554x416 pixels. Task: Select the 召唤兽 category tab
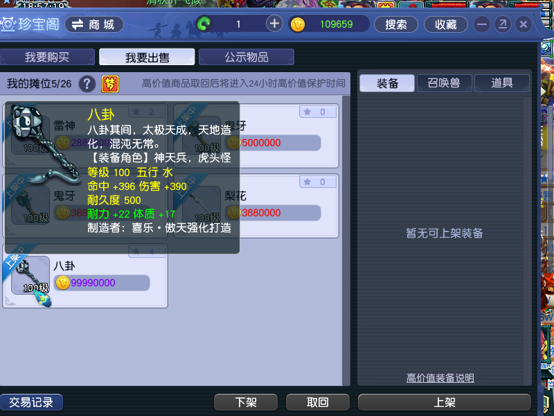[444, 83]
